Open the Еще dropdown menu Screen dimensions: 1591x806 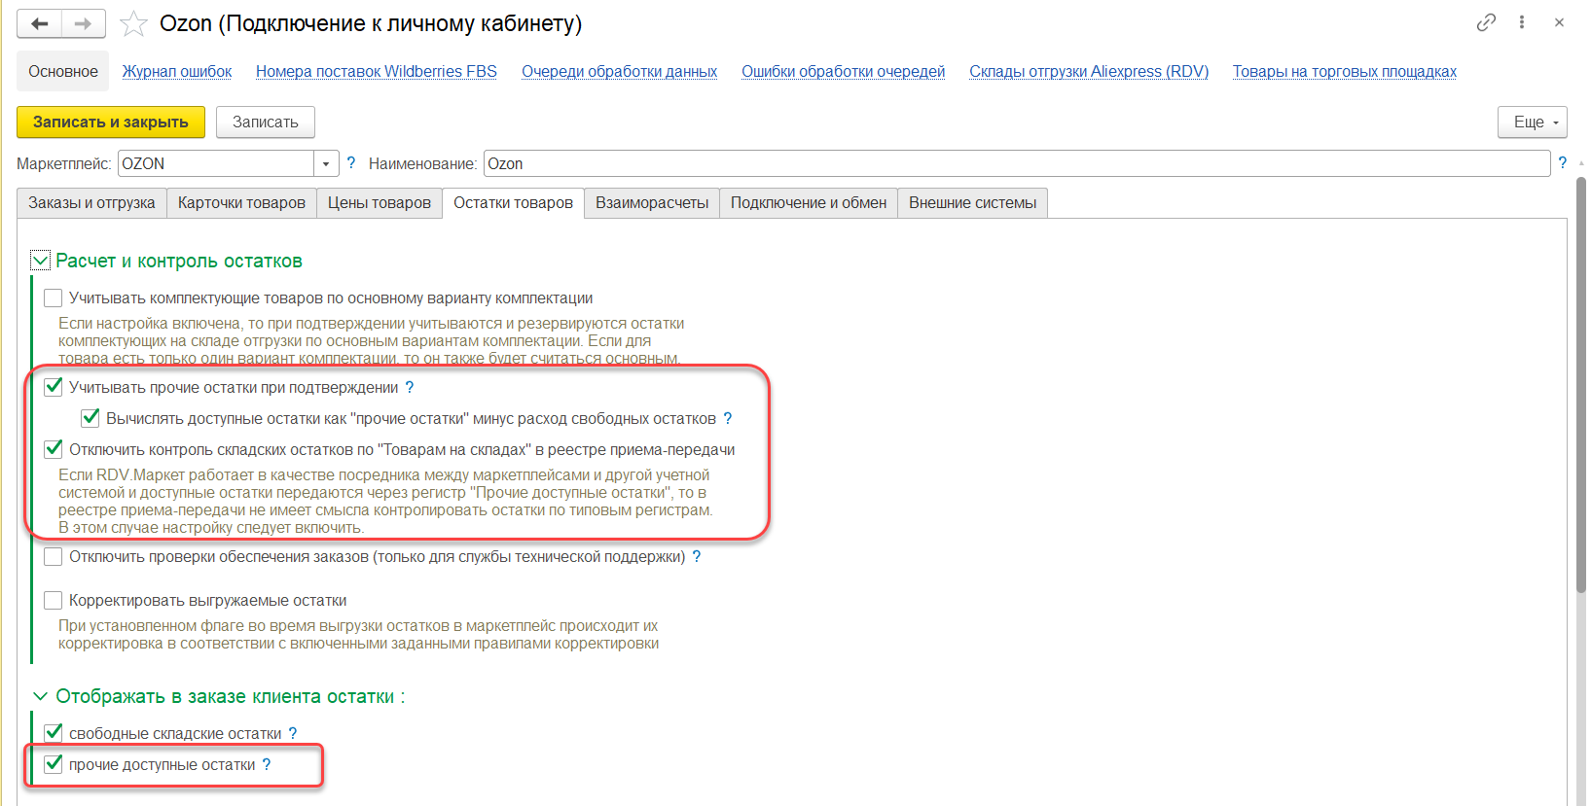tap(1532, 122)
